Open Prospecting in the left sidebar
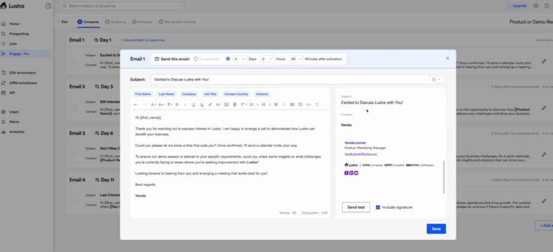The image size is (553, 252). (19, 33)
